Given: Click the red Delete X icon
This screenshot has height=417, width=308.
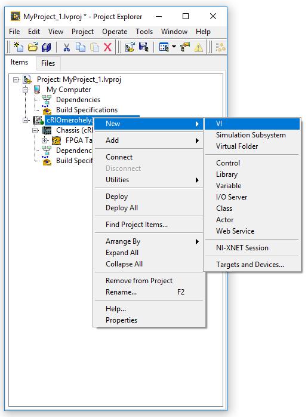Looking at the screenshot, I should pyautogui.click(x=107, y=47).
